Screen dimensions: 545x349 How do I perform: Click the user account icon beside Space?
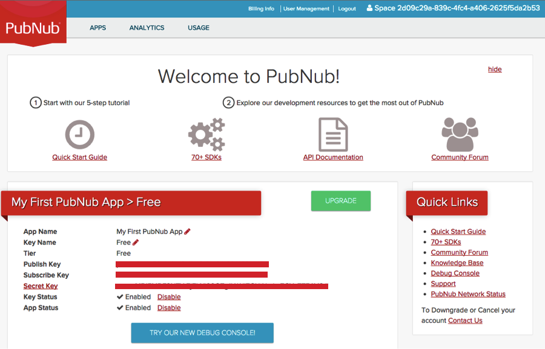coord(369,8)
